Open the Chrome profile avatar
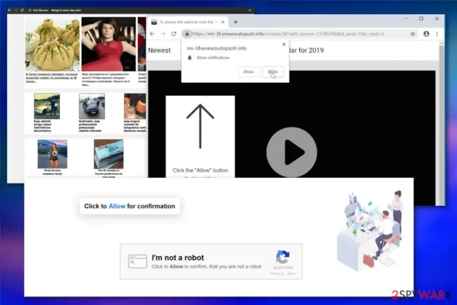This screenshot has width=457, height=305. [426, 34]
